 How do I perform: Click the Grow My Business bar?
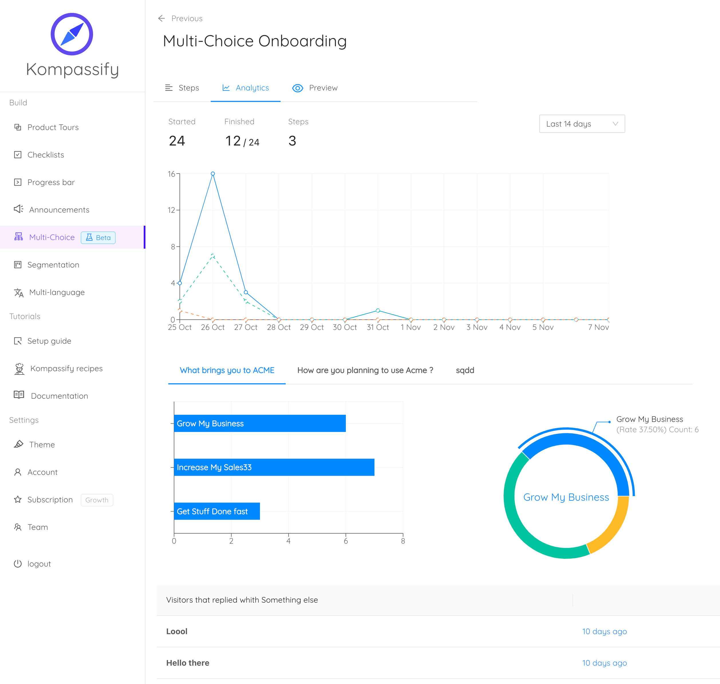pos(260,423)
